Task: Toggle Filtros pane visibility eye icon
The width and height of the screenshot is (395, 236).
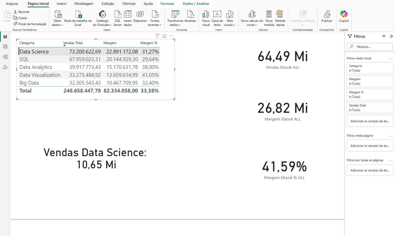Action: [384, 36]
